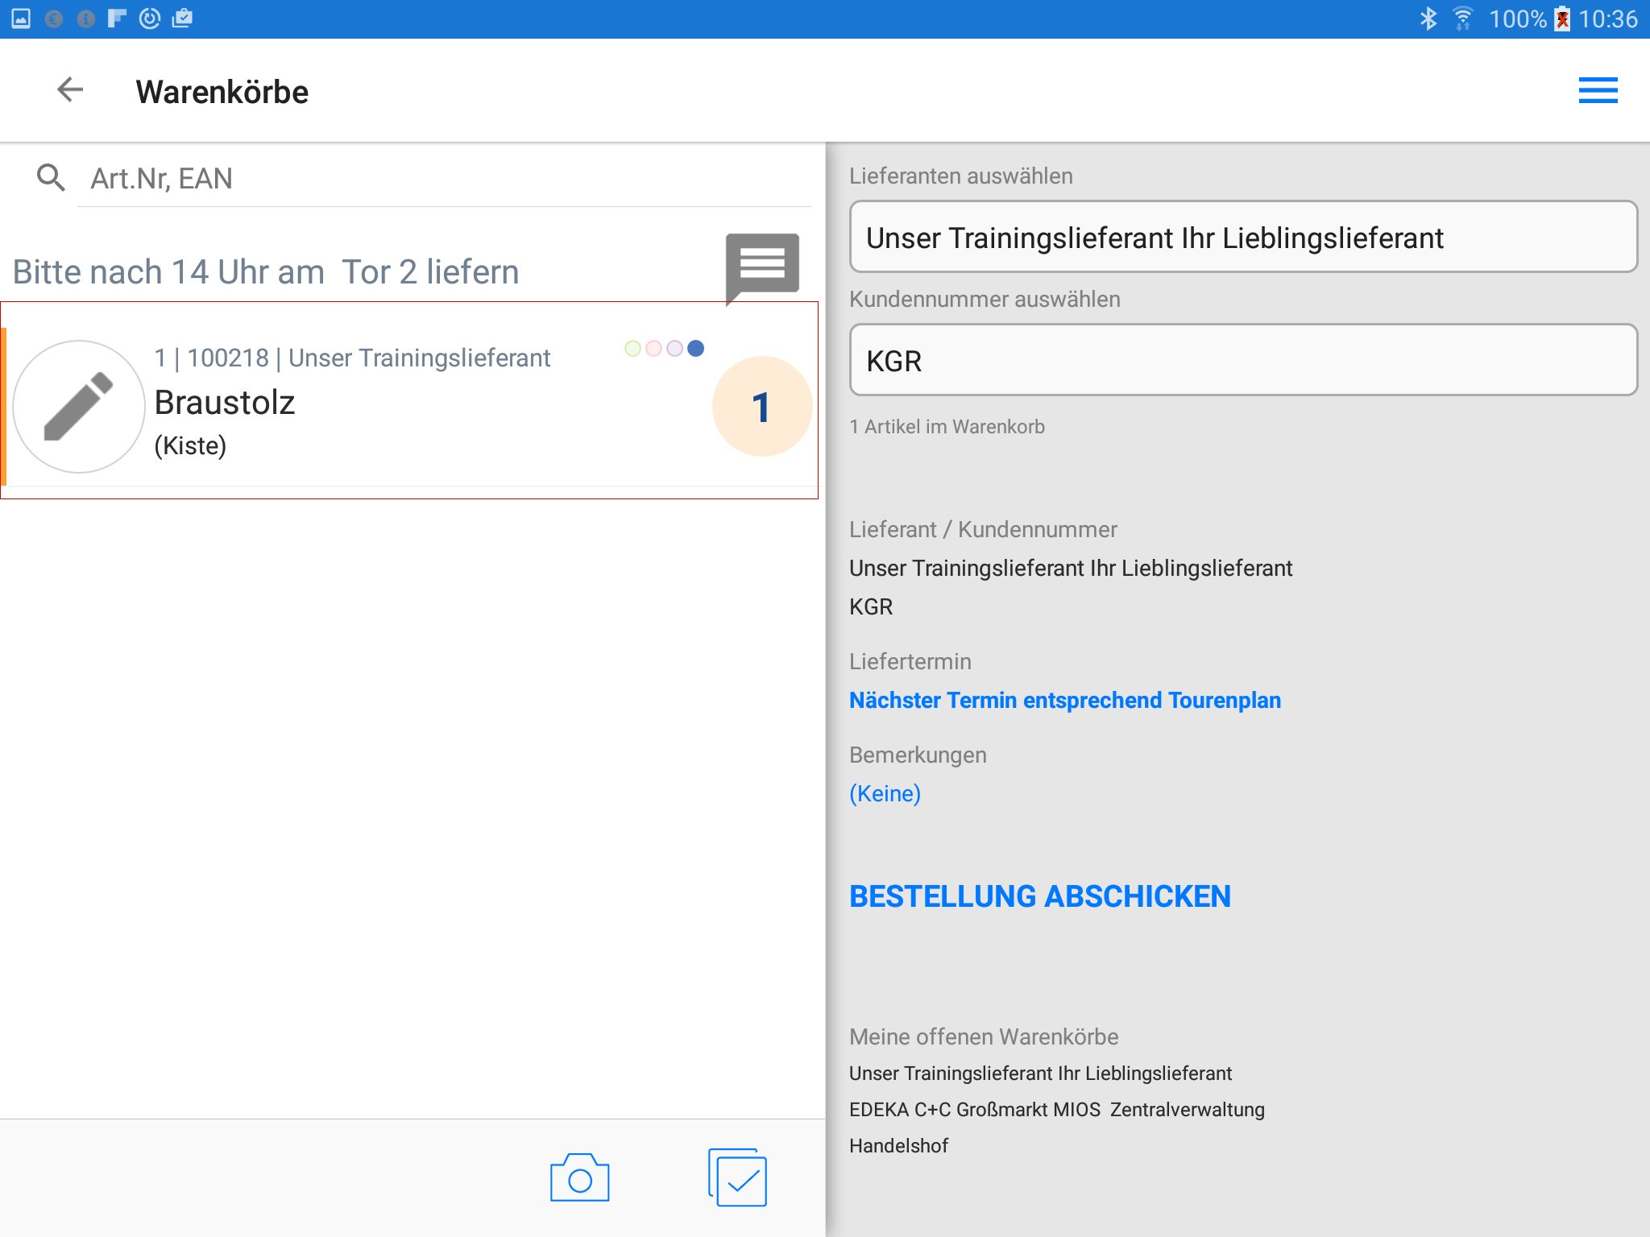
Task: Open the camera scan icon
Action: [579, 1178]
